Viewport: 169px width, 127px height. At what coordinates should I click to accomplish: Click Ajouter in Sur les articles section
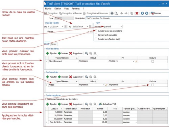pyautogui.click(x=51, y=77)
